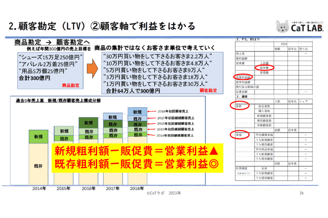The image size is (328, 218).
Task: Click the 売上高 row label
Action: pyautogui.click(x=241, y=54)
